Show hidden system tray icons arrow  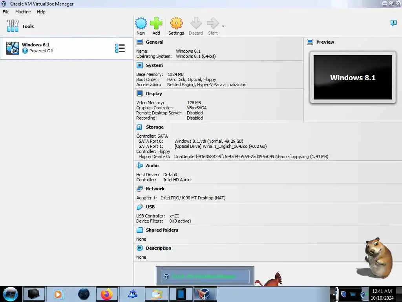tap(334, 294)
